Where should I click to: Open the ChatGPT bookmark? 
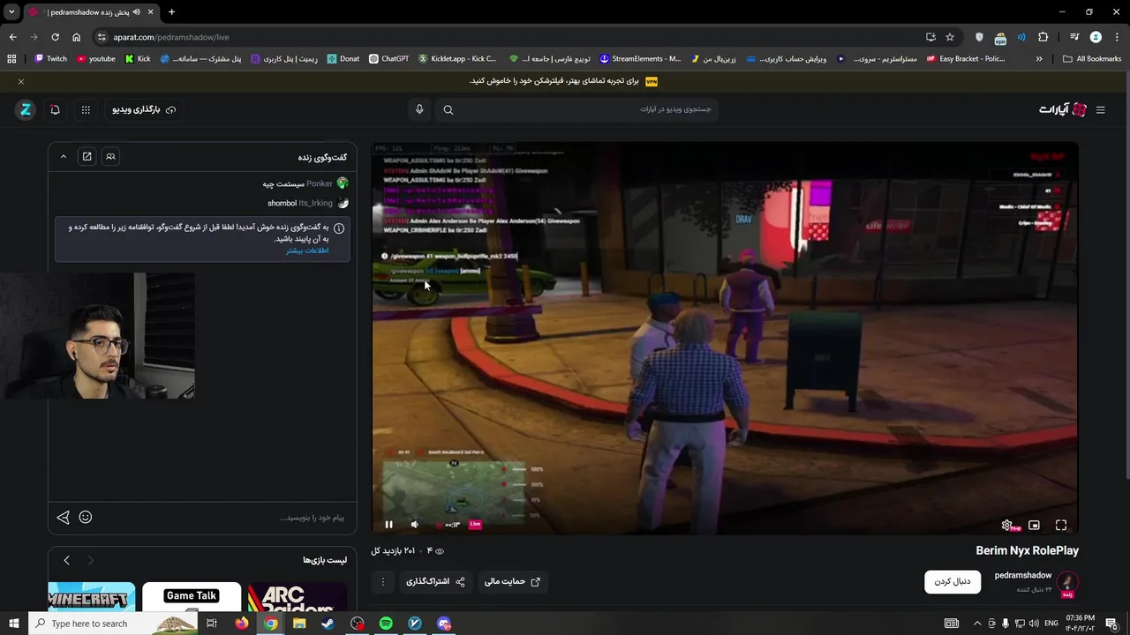(389, 59)
